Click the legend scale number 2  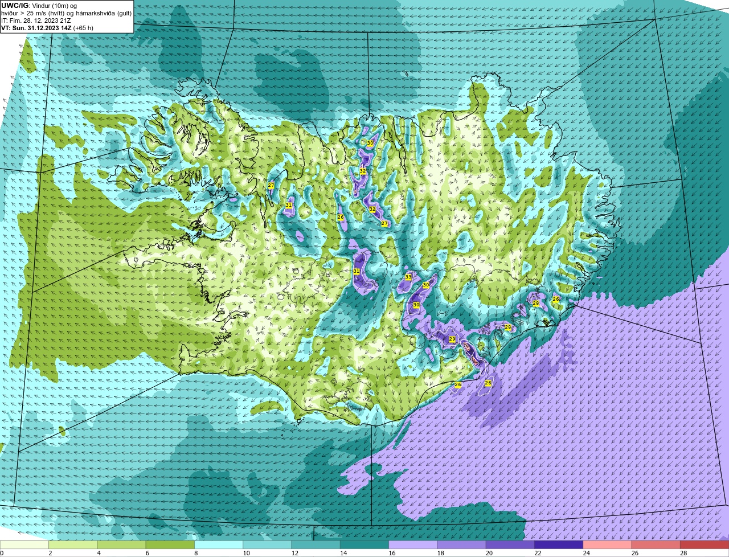coord(50,553)
